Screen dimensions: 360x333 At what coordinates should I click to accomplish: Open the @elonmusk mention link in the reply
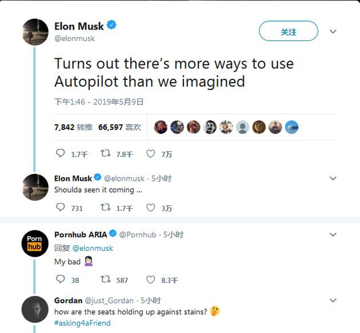93,248
